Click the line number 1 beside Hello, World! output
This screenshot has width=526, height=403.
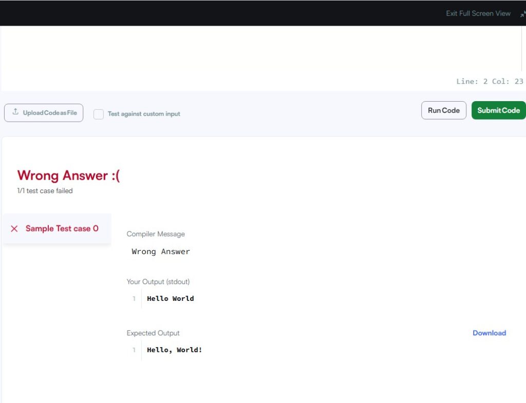[x=134, y=350]
